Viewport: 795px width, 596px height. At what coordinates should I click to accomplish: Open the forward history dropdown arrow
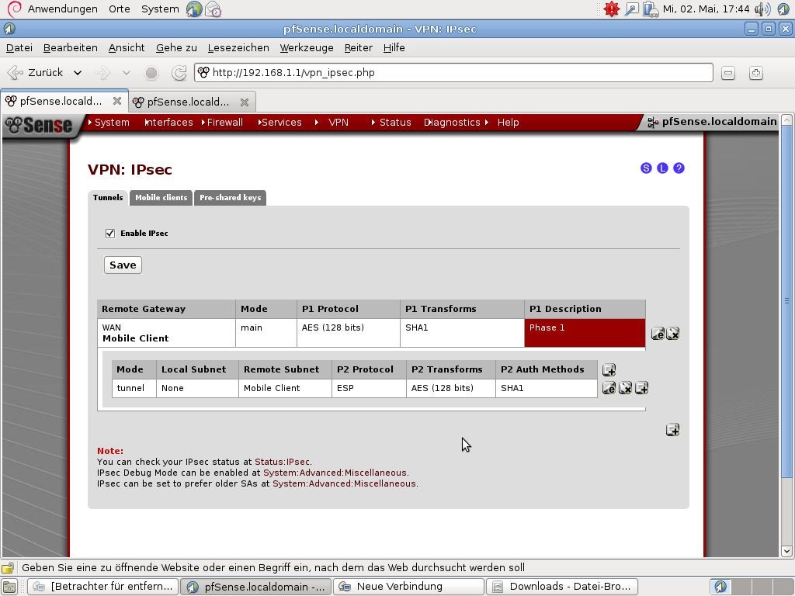point(127,73)
